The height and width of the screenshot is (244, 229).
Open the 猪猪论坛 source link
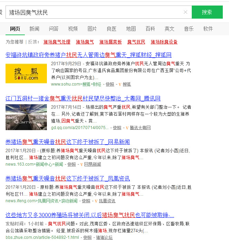click(104, 237)
